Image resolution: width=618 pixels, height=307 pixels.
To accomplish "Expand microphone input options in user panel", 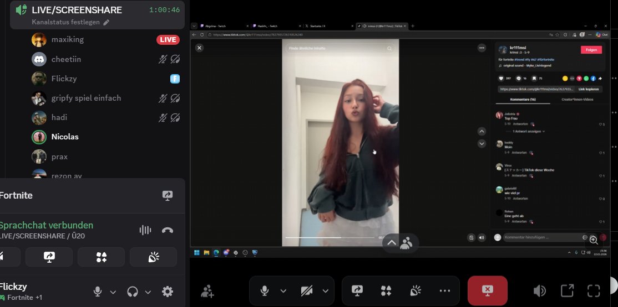I will point(113,292).
